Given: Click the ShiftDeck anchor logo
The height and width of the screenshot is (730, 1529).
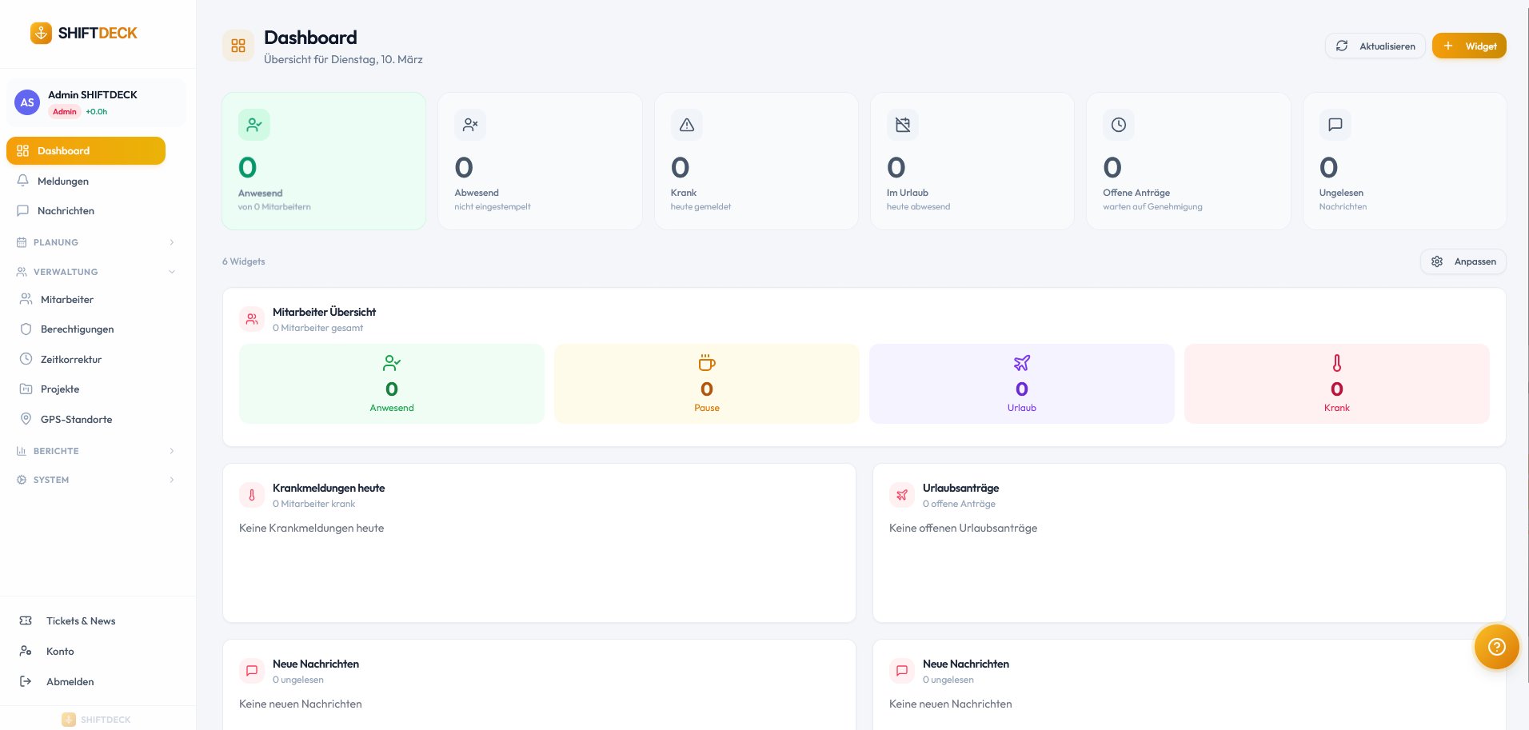Looking at the screenshot, I should (x=39, y=33).
